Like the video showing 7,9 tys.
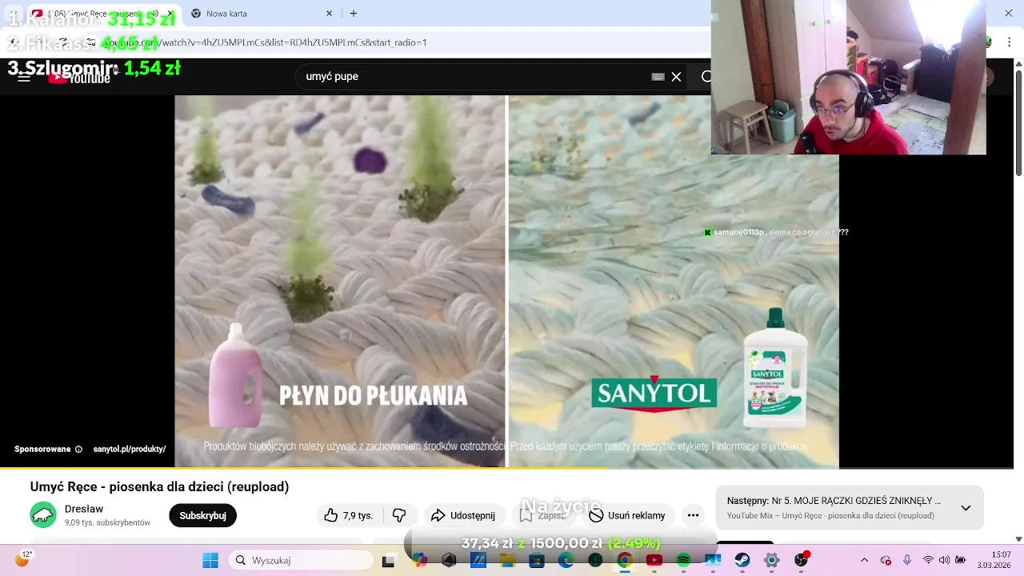The height and width of the screenshot is (576, 1024). click(349, 515)
